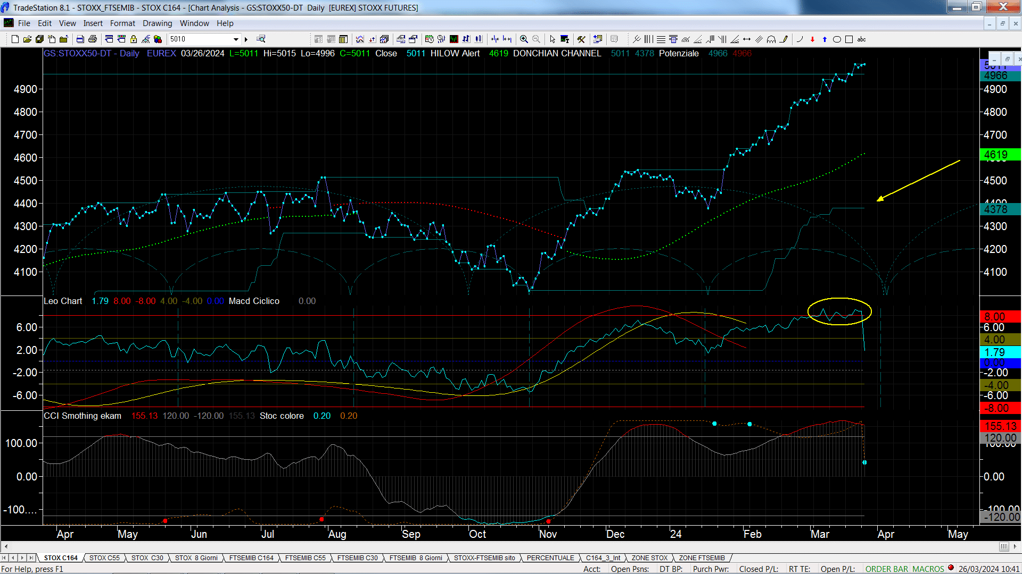Select the parallel lines drawing tool
1022x574 pixels.
(x=759, y=39)
